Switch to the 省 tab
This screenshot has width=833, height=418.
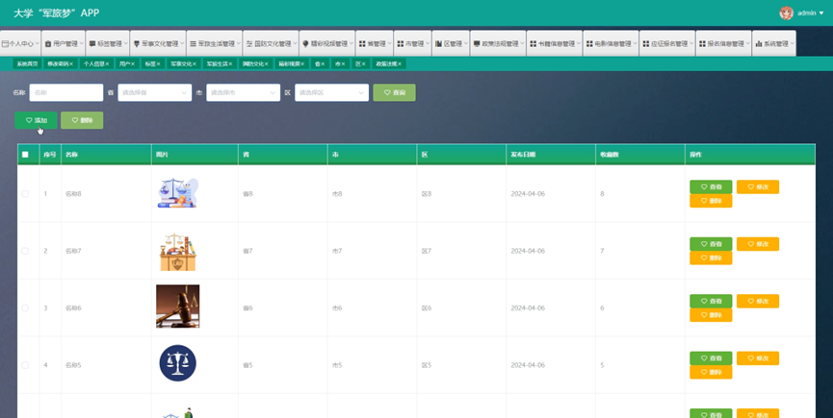tap(320, 63)
